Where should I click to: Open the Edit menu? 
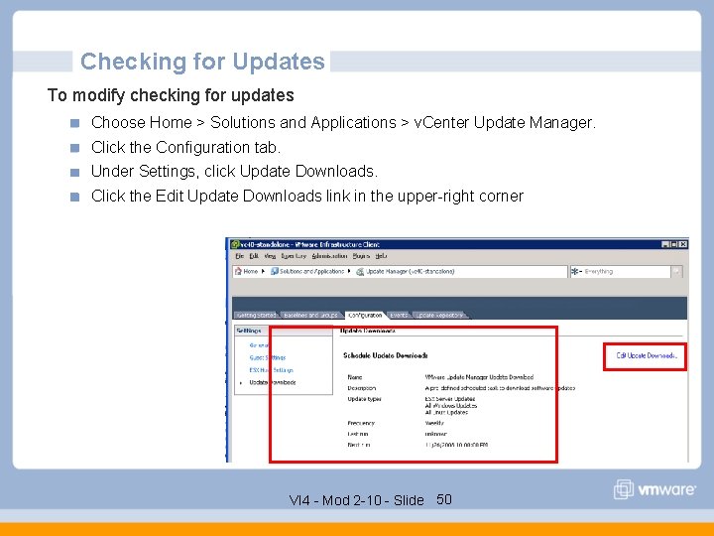coord(254,256)
